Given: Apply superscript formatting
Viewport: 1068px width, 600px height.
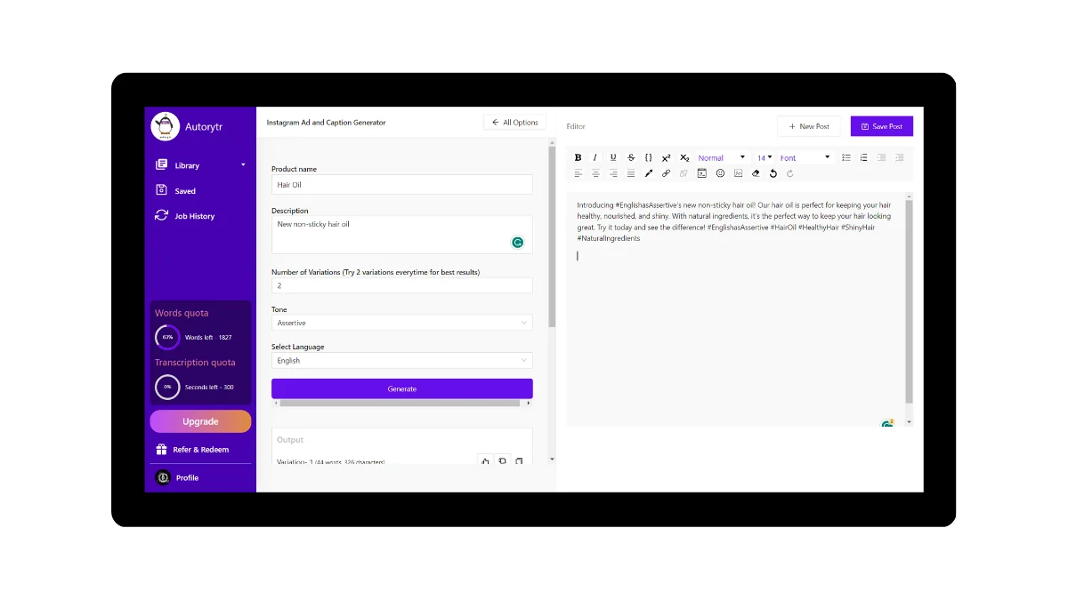Looking at the screenshot, I should [666, 158].
